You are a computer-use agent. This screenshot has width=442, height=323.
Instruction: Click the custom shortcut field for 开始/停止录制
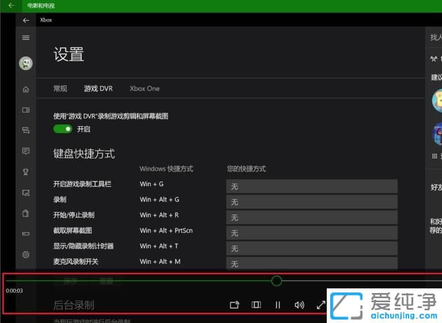(312, 217)
